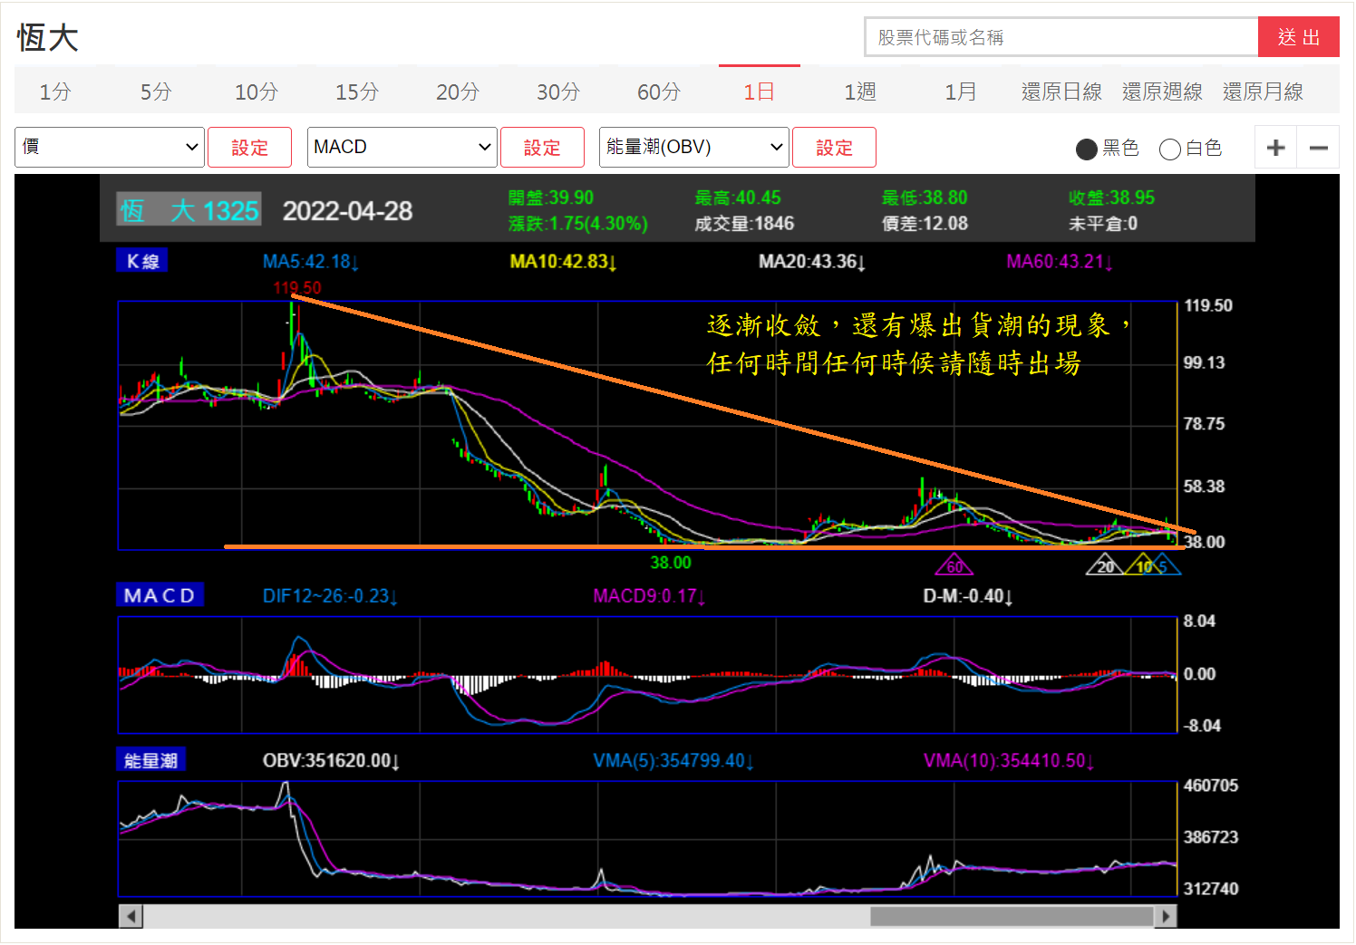
Task: Click the D-M:-0.40 value
Action: pyautogui.click(x=968, y=596)
